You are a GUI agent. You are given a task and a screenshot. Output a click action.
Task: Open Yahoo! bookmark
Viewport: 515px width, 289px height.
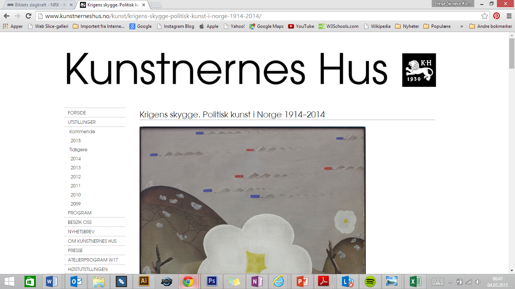pos(234,26)
